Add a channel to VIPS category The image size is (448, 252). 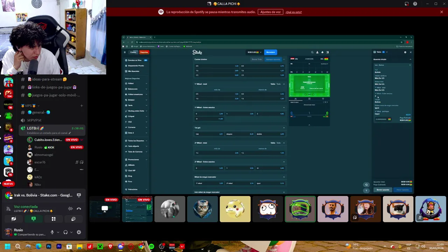[82, 106]
